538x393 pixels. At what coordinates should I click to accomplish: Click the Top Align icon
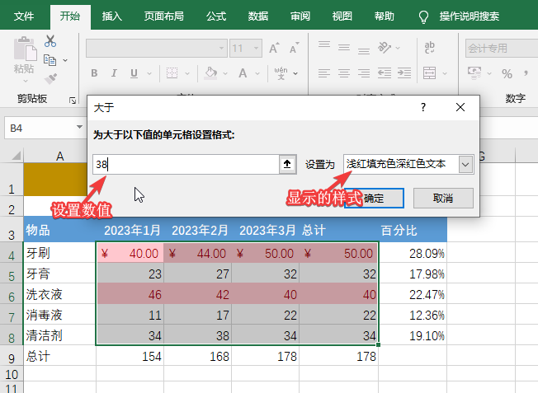(324, 46)
